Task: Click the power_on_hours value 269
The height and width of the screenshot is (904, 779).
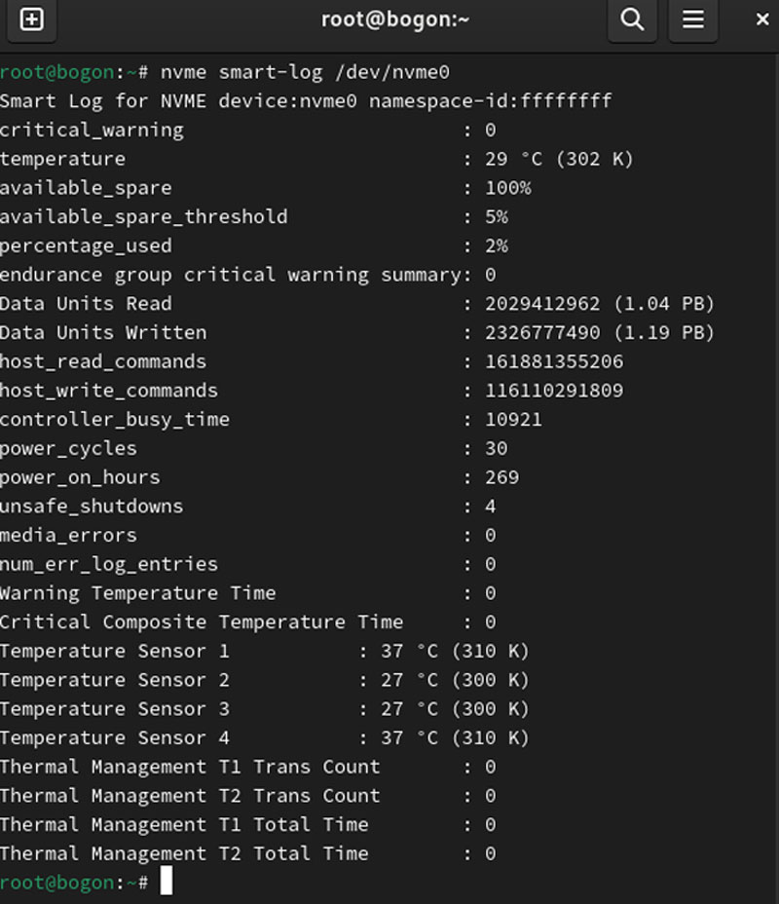Action: 501,477
